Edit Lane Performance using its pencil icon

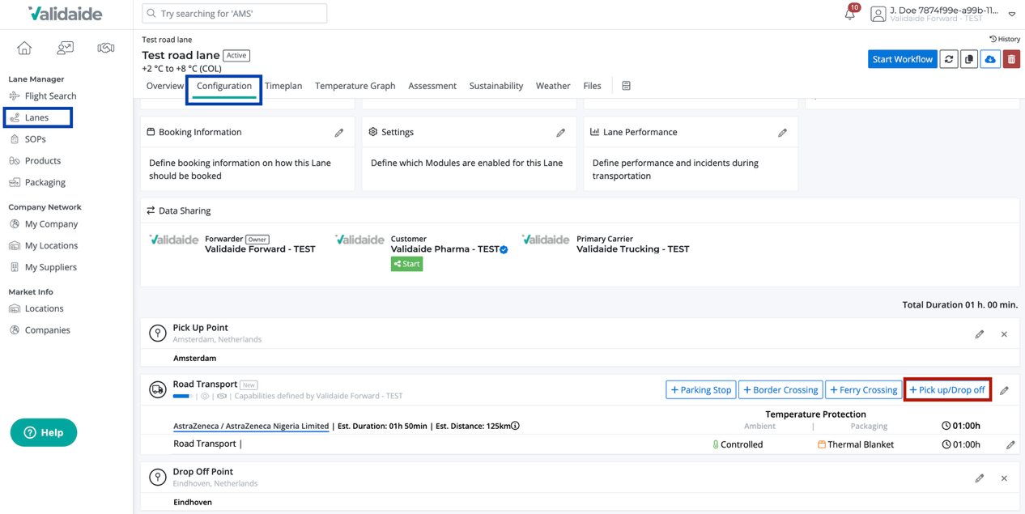pos(782,132)
